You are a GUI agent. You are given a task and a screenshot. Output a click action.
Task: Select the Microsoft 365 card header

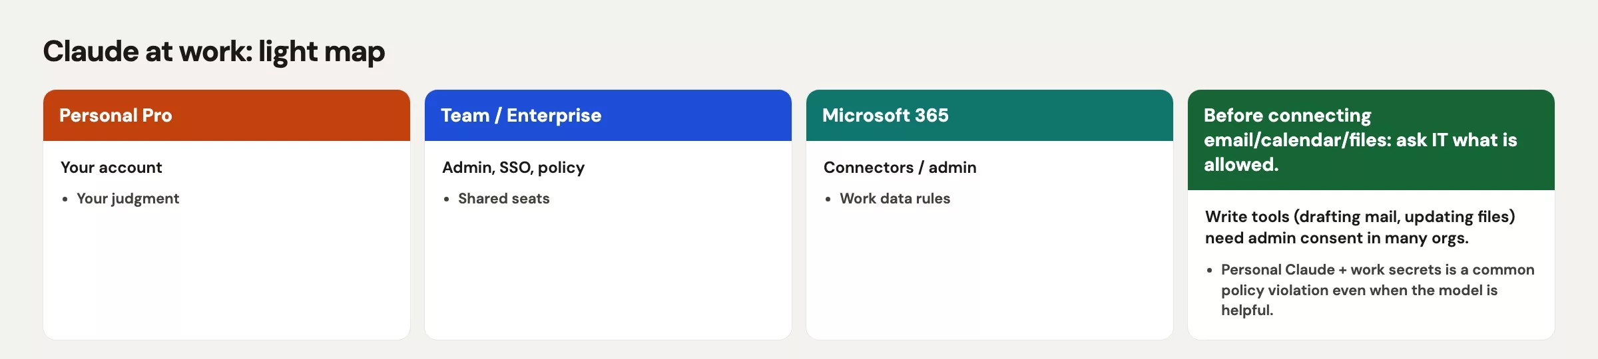(989, 115)
